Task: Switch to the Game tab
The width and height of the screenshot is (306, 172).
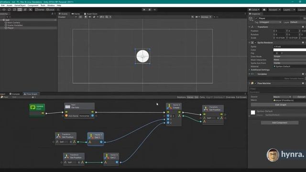Action: point(76,14)
